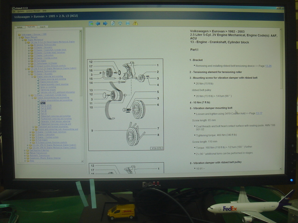Open the Tightening torques document
Screen dimensions: 298x223
pos(48,90)
